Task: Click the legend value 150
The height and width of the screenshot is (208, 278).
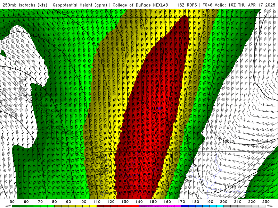Action: 153,202
